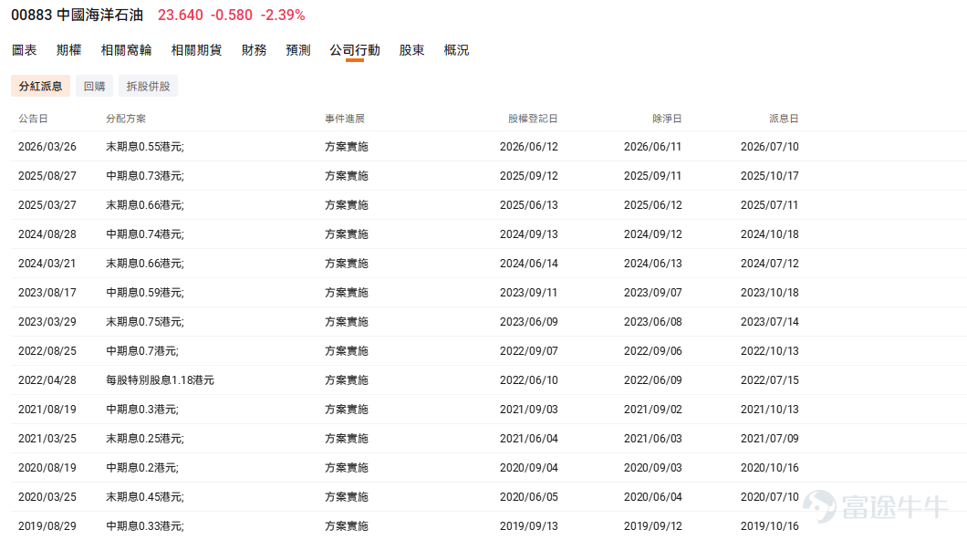The height and width of the screenshot is (540, 967).
Task: Select announcement date 2019/08/29
Action: (x=47, y=525)
